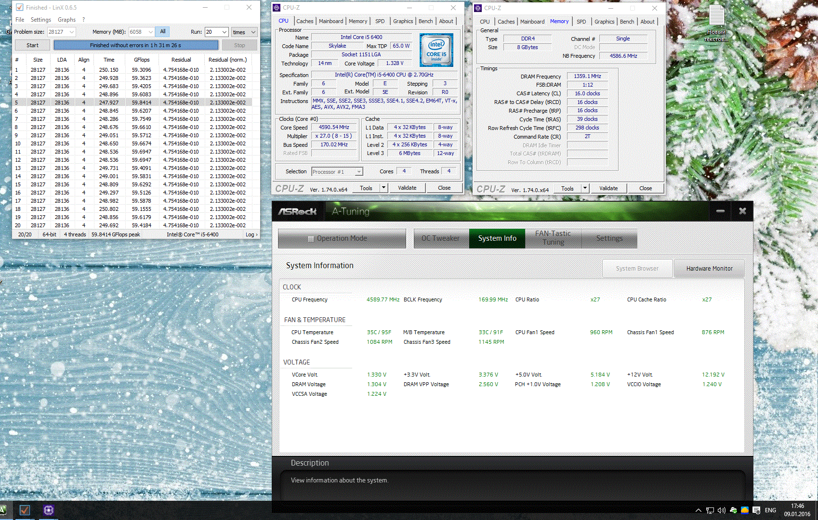Open Mainboard tab in the CPU-tab CPU-Z window

(331, 21)
